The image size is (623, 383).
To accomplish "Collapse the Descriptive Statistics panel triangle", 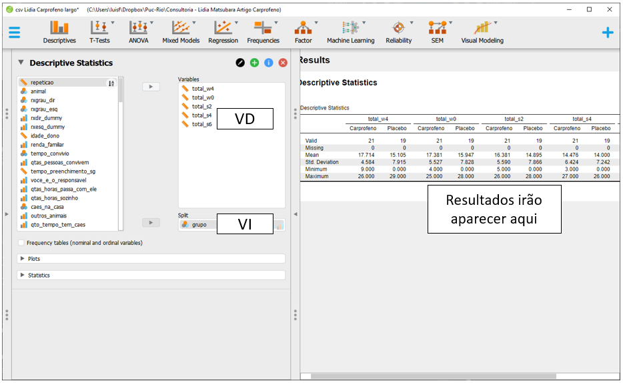I will tap(21, 63).
